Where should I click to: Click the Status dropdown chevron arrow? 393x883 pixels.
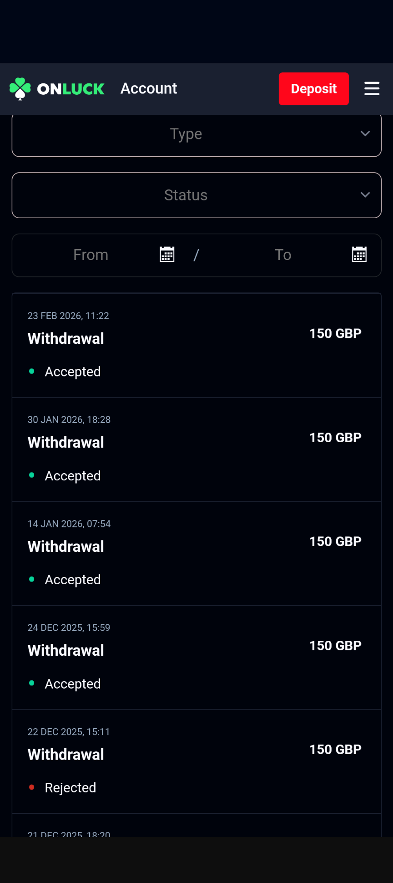[x=365, y=195]
